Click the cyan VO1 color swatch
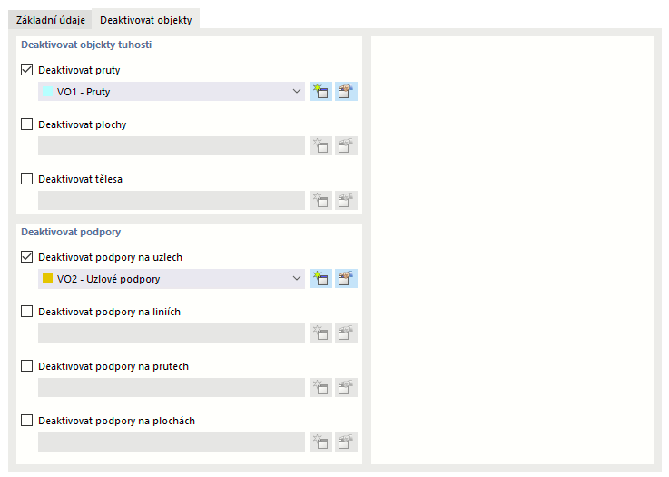This screenshot has width=669, height=477. 47,91
